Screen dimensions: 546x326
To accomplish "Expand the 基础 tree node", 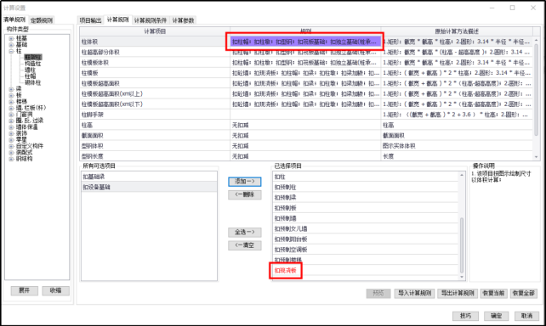I will 11,45.
